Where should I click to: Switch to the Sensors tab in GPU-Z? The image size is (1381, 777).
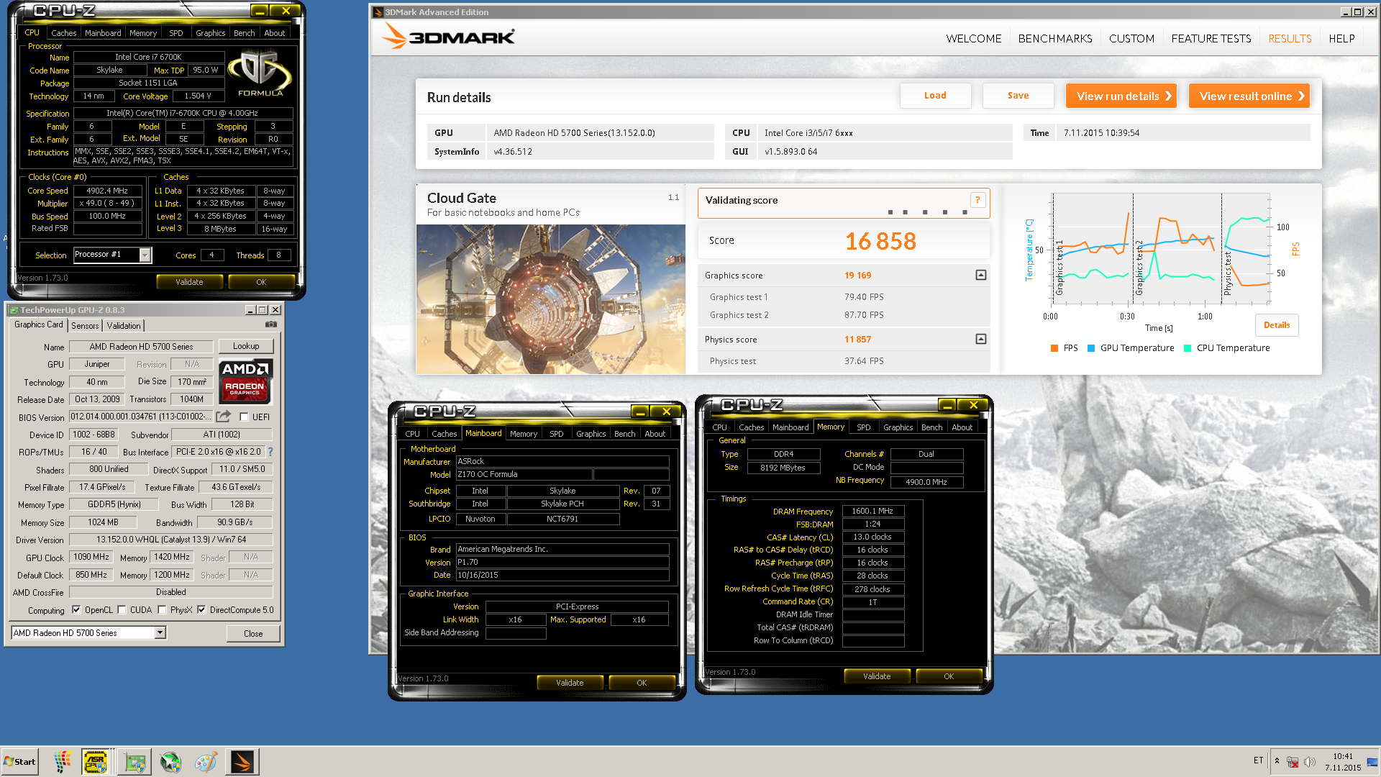[x=85, y=326]
